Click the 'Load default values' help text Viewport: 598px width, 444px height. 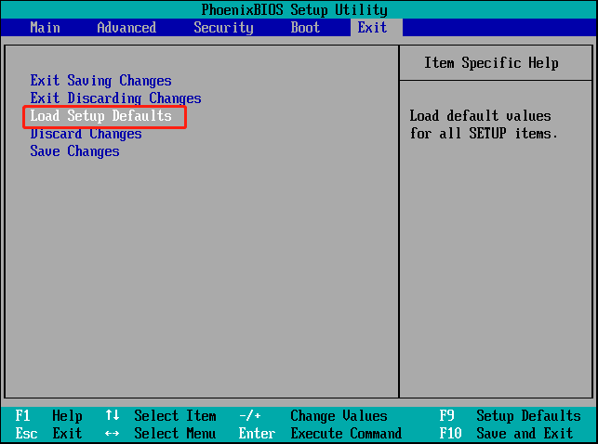pos(480,115)
